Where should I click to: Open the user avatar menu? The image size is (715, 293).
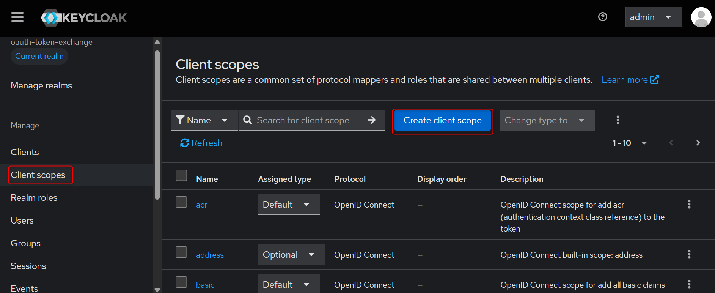(x=701, y=17)
